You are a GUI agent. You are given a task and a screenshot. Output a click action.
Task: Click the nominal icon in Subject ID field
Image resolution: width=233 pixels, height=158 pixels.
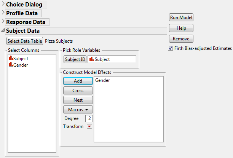tap(91, 59)
